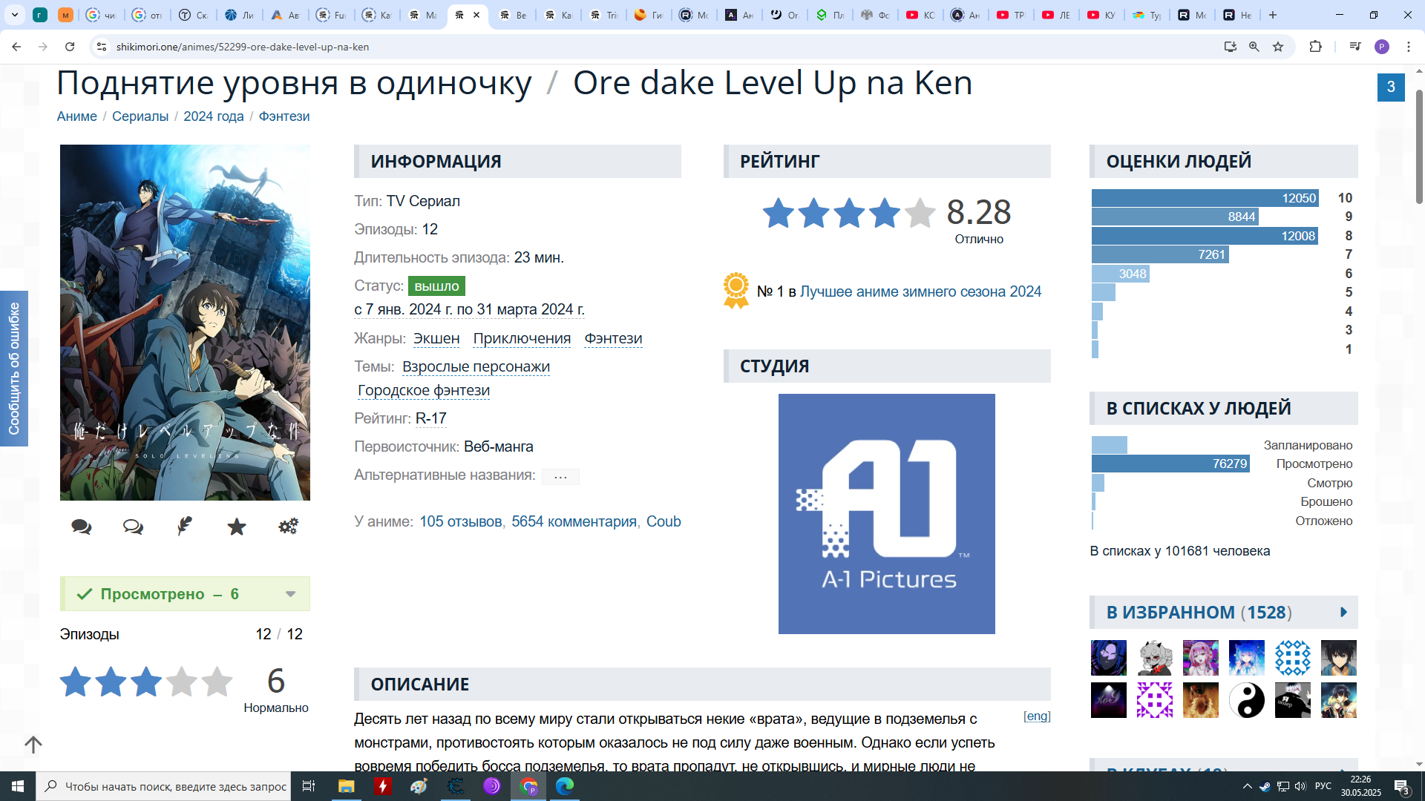This screenshot has width=1425, height=801.
Task: Click the outlined chat bubbles icon under the poster
Action: [x=134, y=527]
